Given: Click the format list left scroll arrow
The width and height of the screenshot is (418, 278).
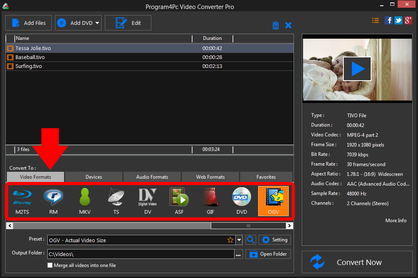Looking at the screenshot, I should pyautogui.click(x=10, y=226).
